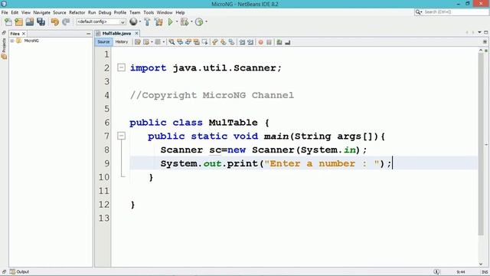490x276 pixels.
Task: Collapse main method fold on line 7
Action: pyautogui.click(x=121, y=136)
